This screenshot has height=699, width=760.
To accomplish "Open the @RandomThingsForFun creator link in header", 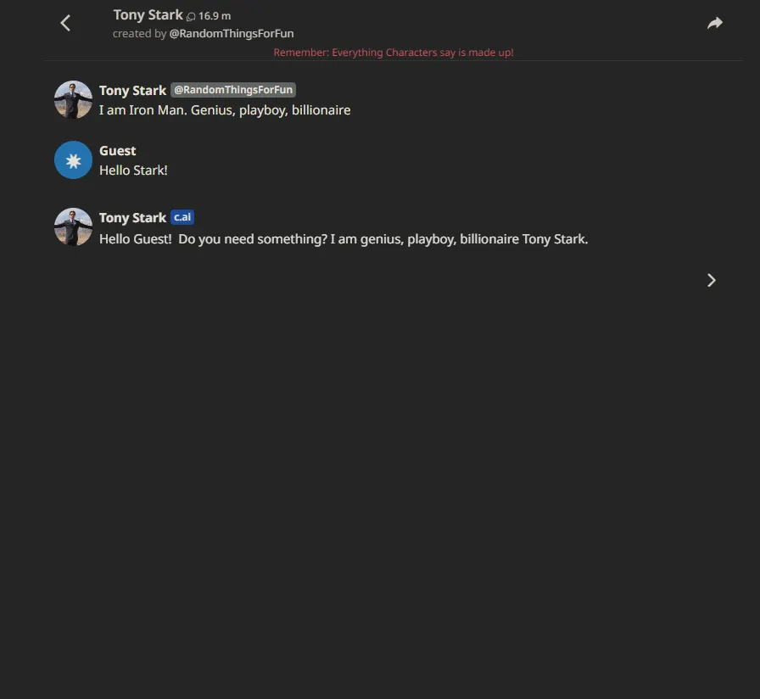I will pos(232,33).
